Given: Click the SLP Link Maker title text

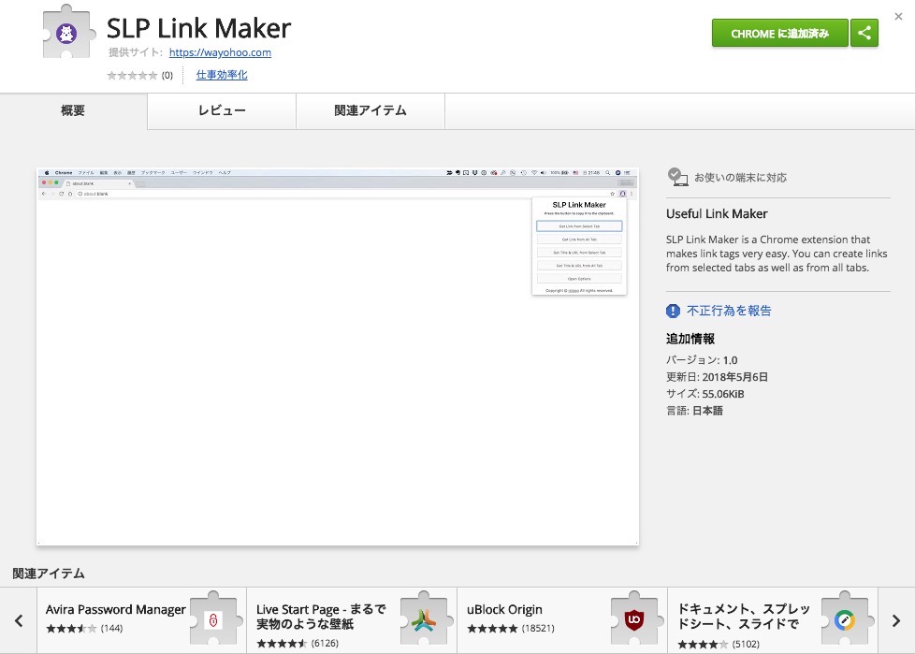Looking at the screenshot, I should pos(198,28).
